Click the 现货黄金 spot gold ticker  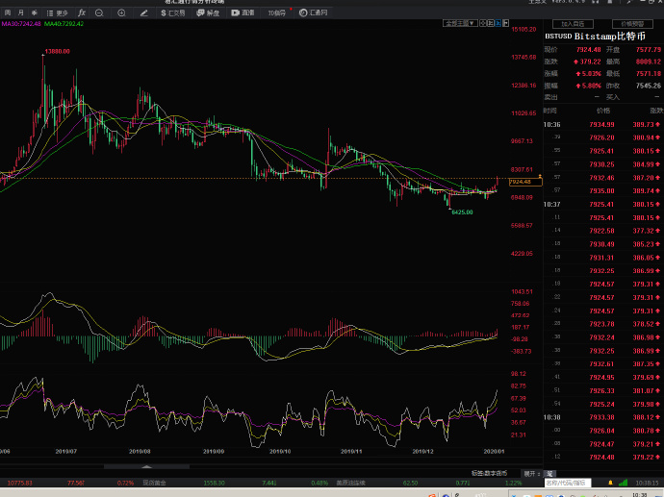click(154, 483)
